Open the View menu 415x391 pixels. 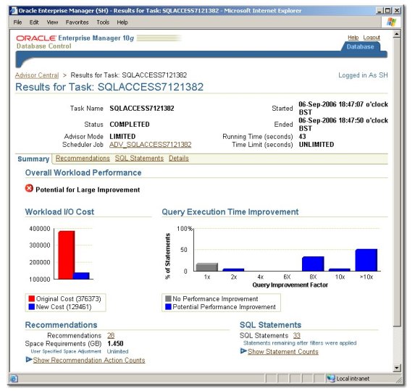tap(52, 22)
